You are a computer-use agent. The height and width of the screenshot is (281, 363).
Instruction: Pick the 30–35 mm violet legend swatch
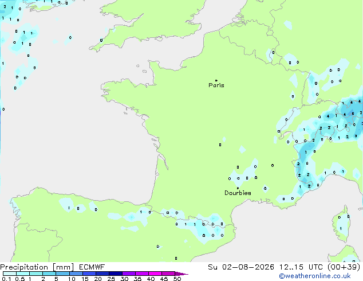tap(129, 274)
